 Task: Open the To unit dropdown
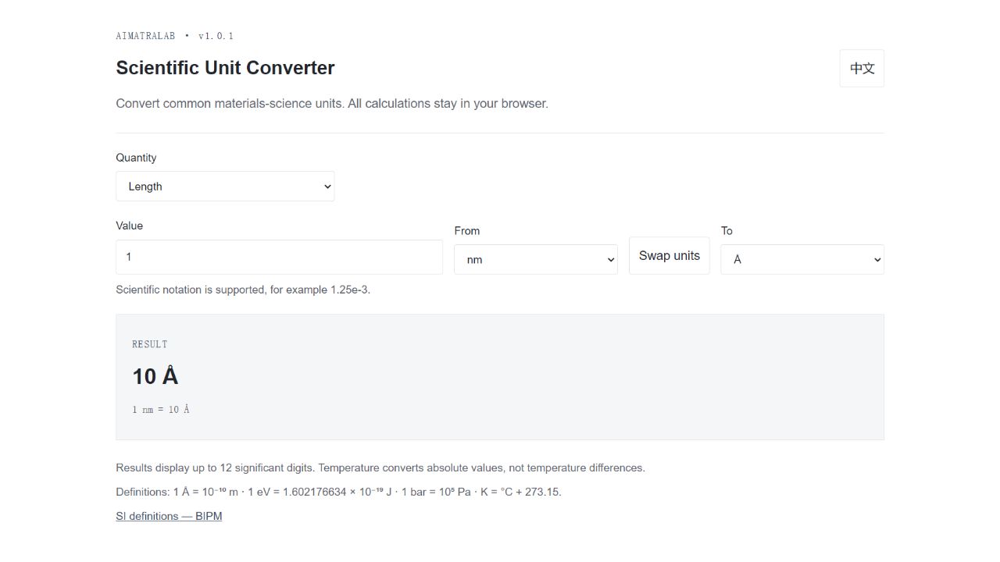click(x=802, y=260)
